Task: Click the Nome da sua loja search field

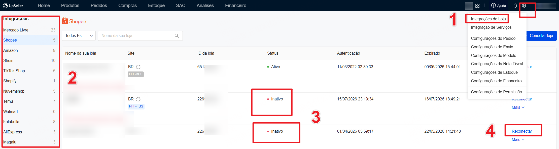Action: pyautogui.click(x=140, y=36)
